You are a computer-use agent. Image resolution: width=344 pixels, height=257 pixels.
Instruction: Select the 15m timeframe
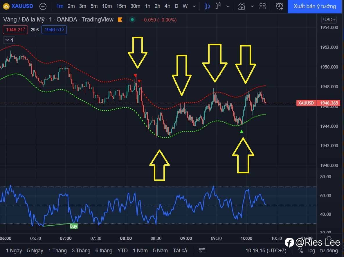[x=121, y=6]
